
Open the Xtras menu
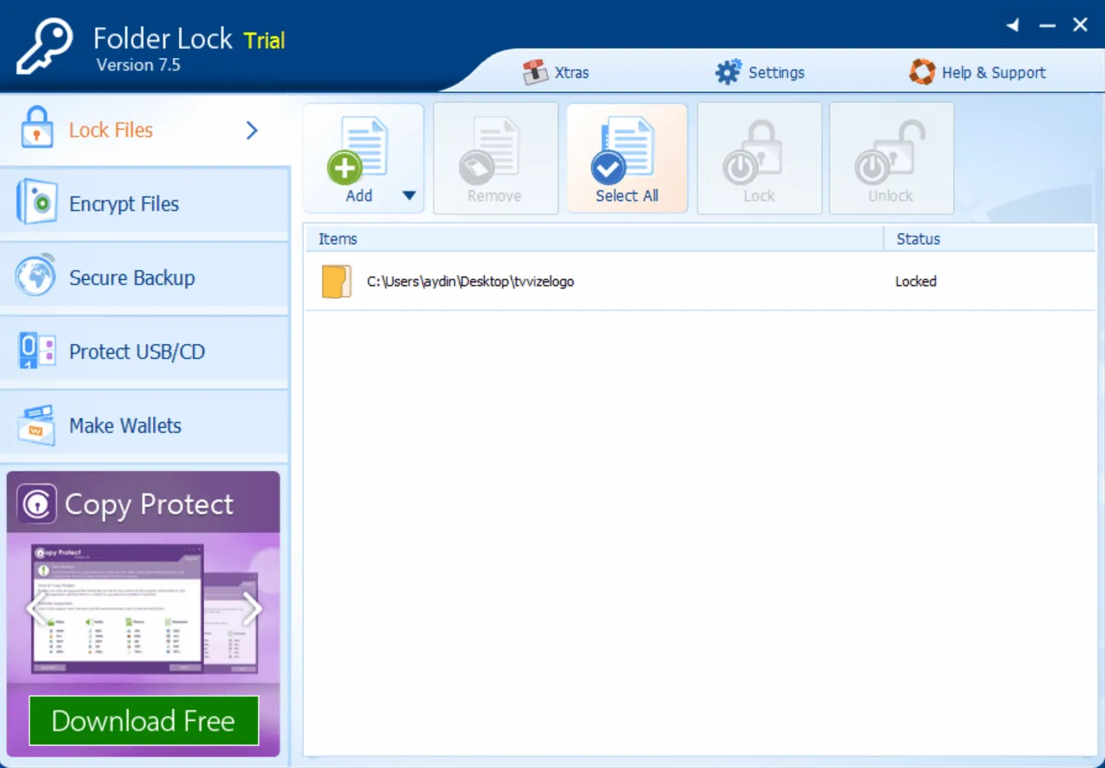(x=557, y=72)
